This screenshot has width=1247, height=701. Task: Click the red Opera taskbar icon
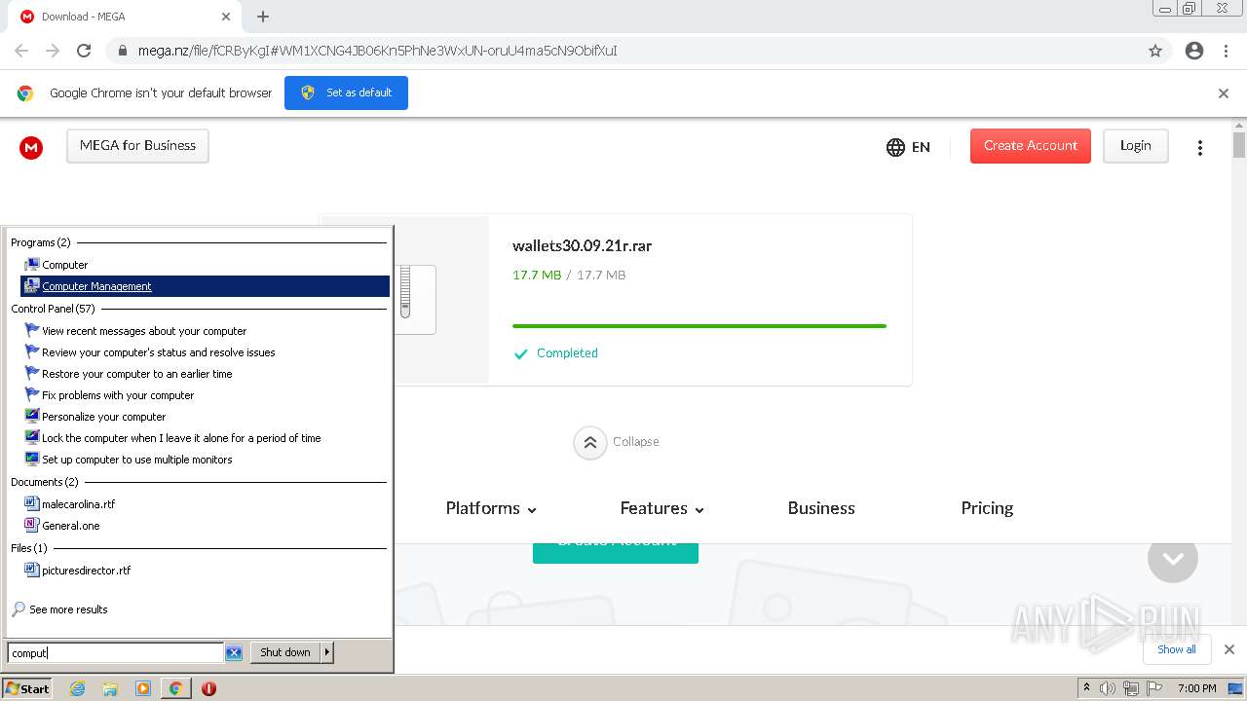208,688
